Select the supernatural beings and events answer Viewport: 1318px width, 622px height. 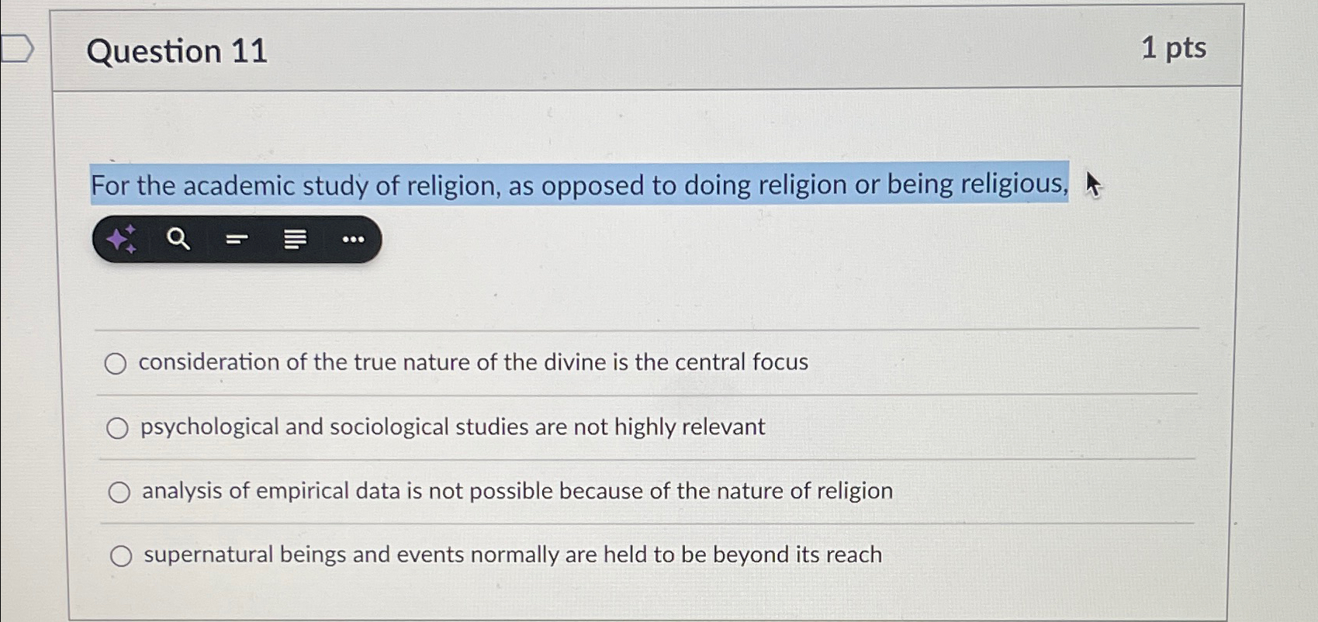pos(121,555)
